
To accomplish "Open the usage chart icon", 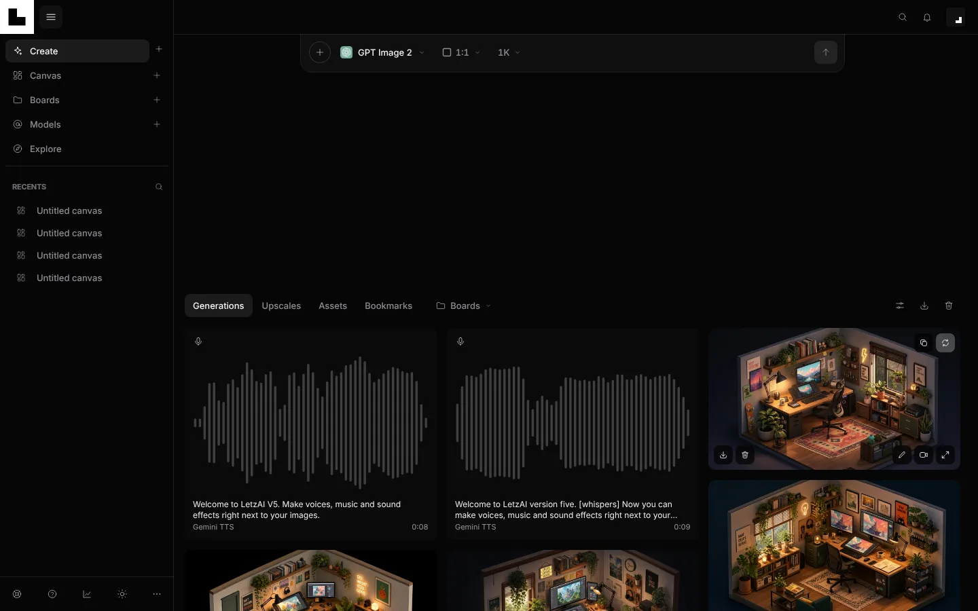I will [x=87, y=594].
